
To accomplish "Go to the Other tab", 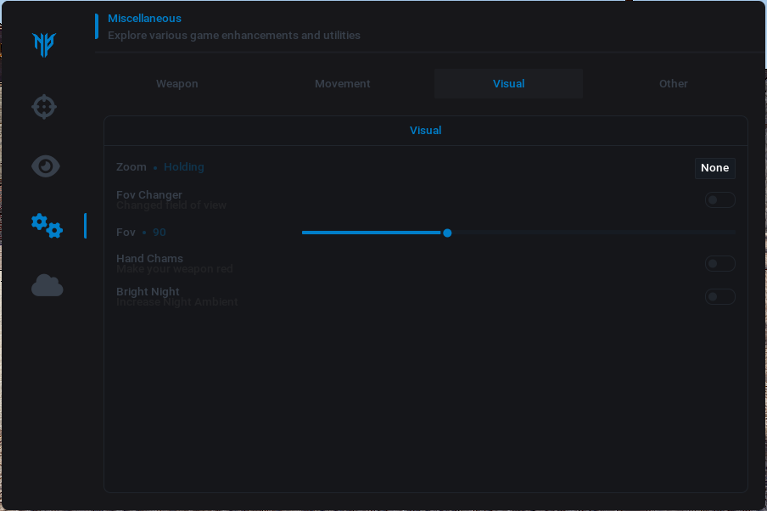I will (x=673, y=84).
